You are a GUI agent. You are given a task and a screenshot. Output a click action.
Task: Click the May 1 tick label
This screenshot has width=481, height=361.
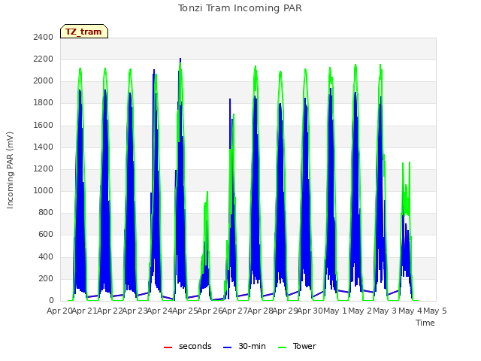(x=335, y=311)
